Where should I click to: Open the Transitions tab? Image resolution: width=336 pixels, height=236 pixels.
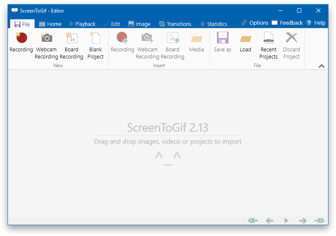click(x=175, y=24)
